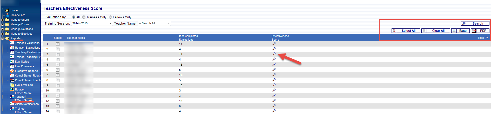Open Trainee Evaluations report
The image size is (491, 114).
tap(27, 43)
